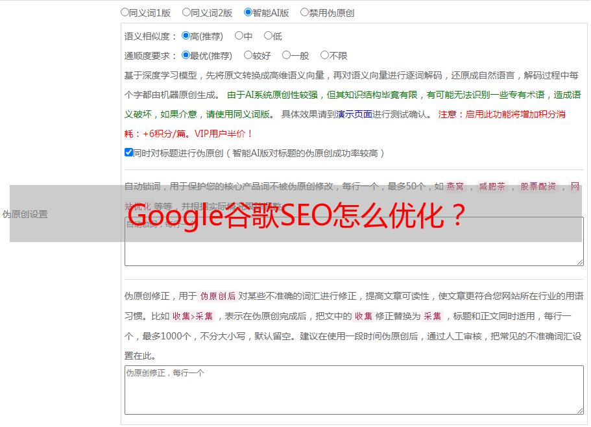Screen dimensions: 591x427
Task: Select 禁用伪原创 radio option
Action: [304, 12]
